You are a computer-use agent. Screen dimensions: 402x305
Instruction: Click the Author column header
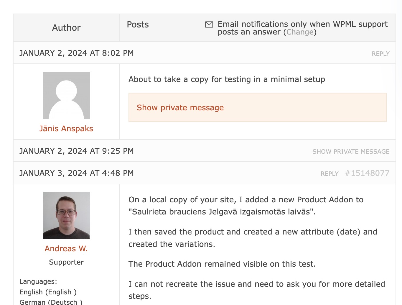66,28
